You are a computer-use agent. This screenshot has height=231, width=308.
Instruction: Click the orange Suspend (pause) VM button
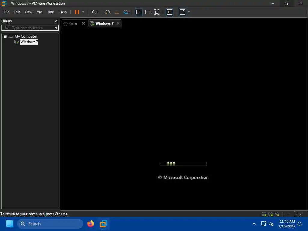tap(77, 12)
